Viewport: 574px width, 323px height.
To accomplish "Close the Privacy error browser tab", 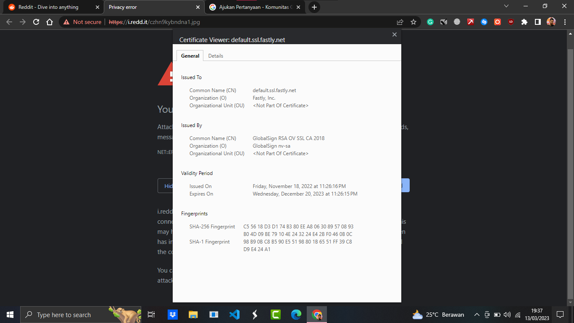I will 198,7.
